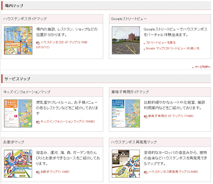Viewport: 213px width, 184px height.
Task: Click the Googleストリートビュー card title
Action: click(x=129, y=19)
